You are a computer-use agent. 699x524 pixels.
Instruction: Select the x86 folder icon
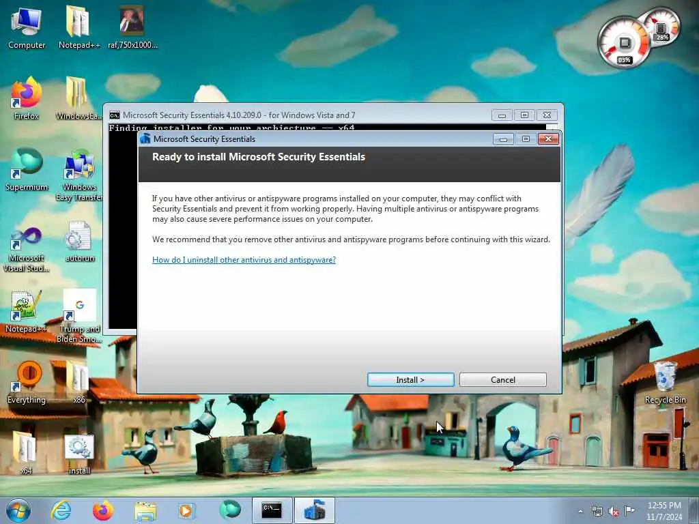click(x=79, y=382)
